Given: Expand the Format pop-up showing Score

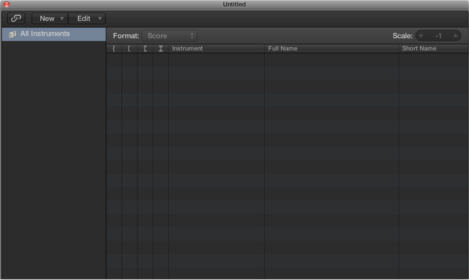Looking at the screenshot, I should tap(169, 36).
